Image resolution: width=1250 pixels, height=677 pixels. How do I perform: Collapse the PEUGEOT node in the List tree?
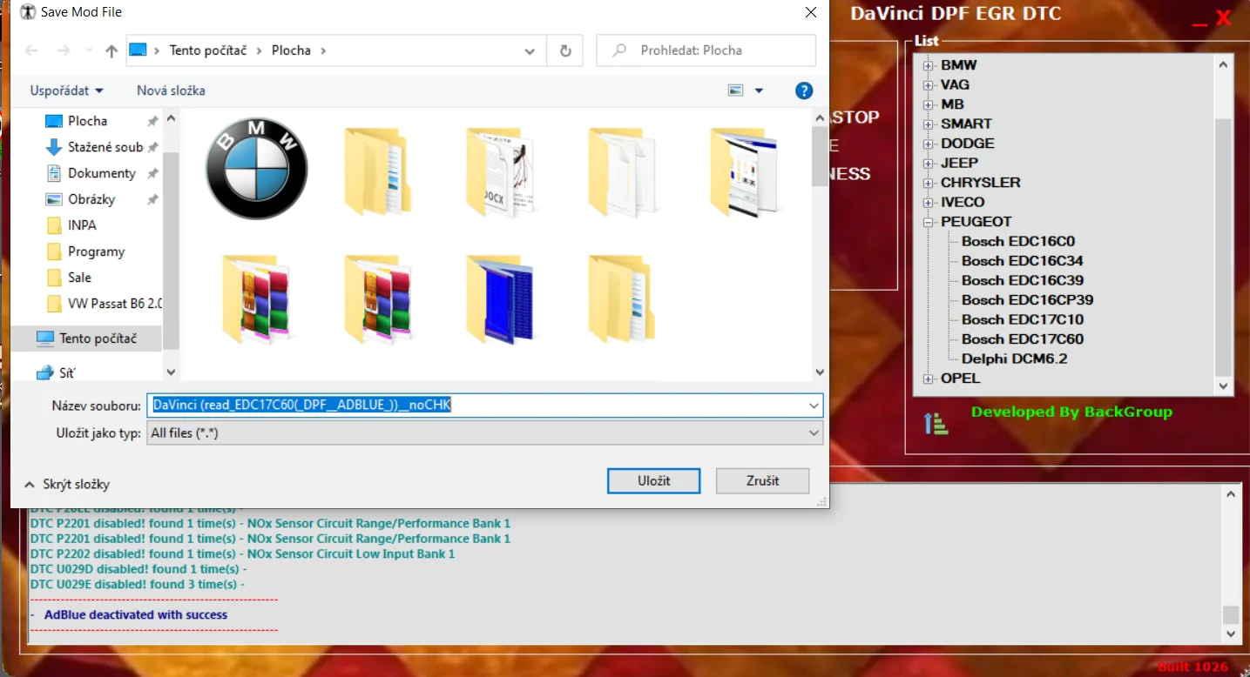pos(929,221)
